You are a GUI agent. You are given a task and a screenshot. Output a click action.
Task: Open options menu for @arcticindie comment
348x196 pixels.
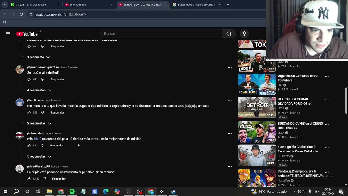point(230,100)
